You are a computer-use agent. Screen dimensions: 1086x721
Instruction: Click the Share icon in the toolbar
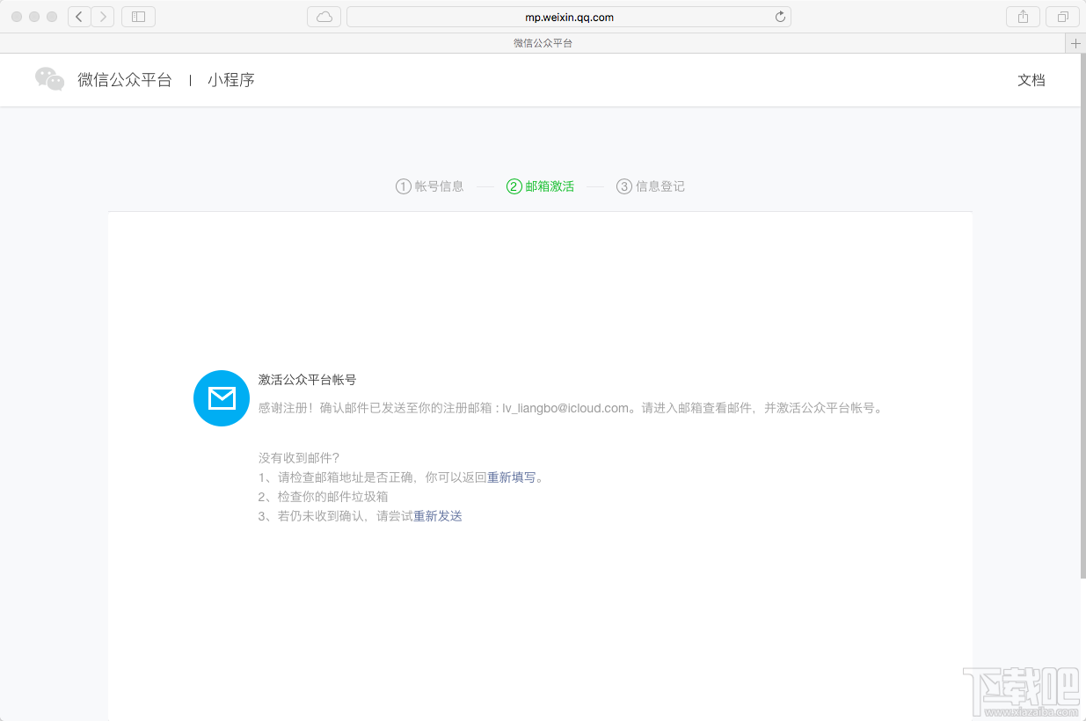[1023, 16]
